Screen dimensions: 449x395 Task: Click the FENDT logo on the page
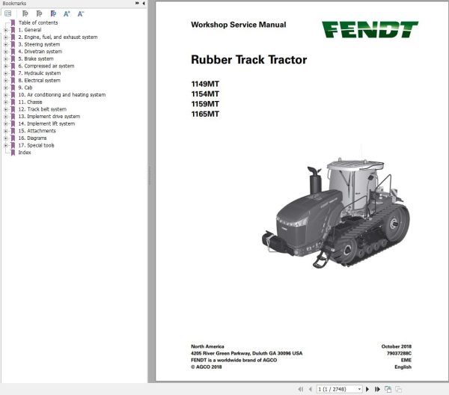pos(370,29)
